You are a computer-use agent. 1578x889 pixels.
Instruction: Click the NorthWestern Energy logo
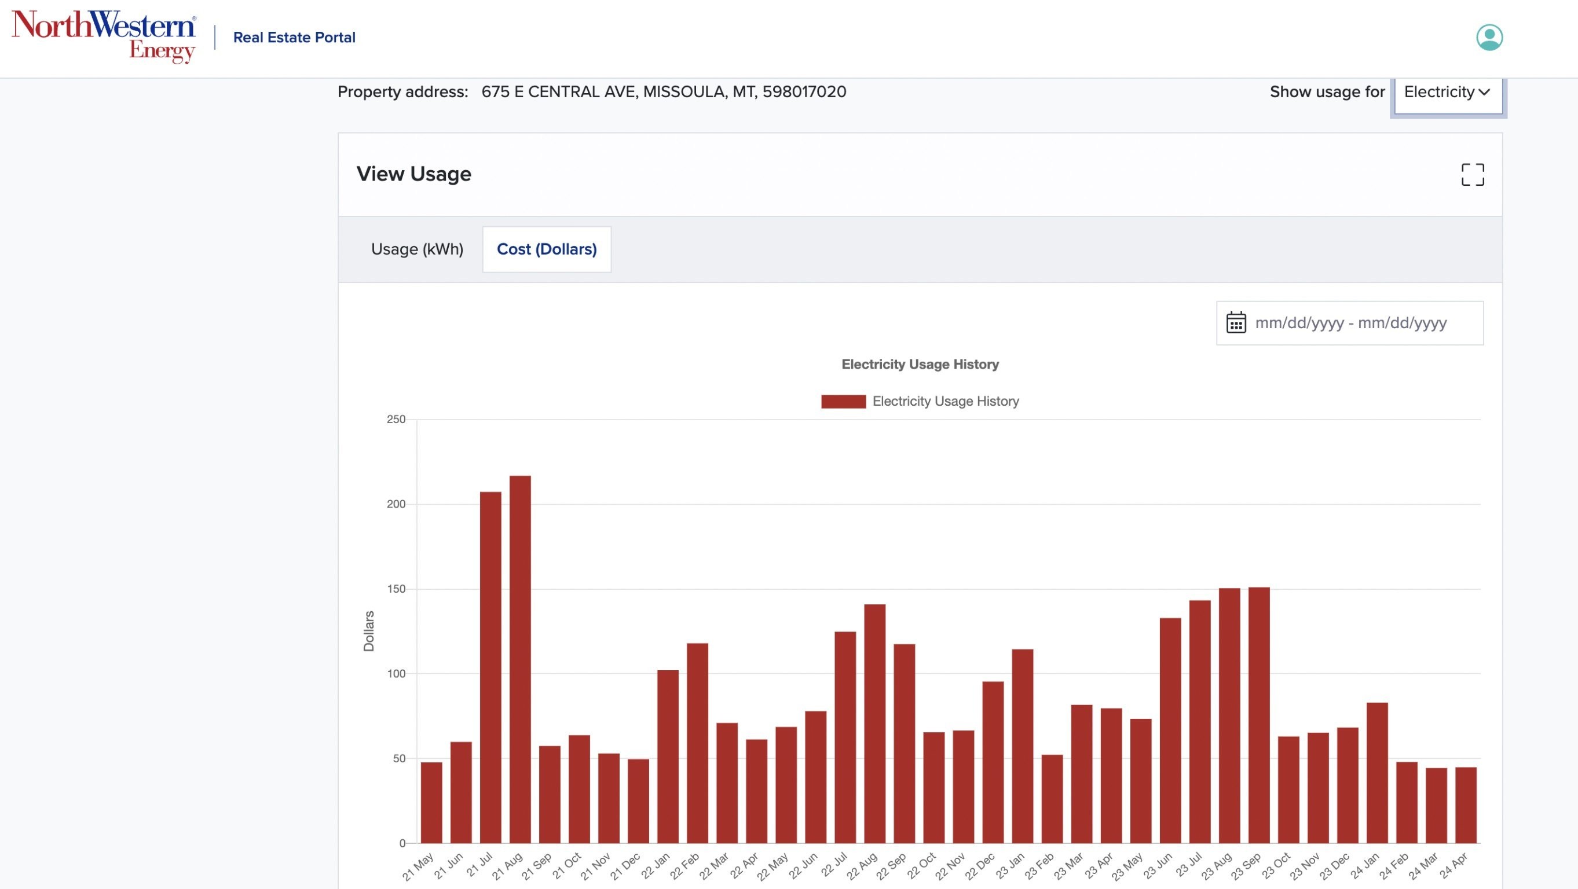104,36
